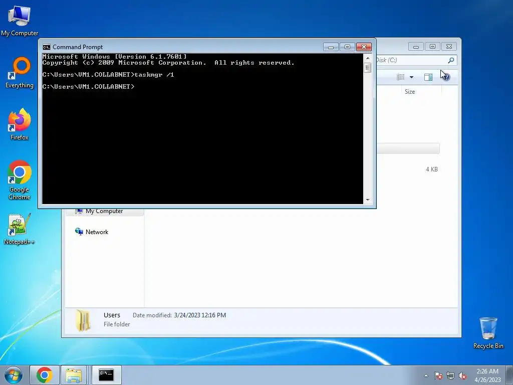Minimize the Command Prompt window
This screenshot has width=513, height=385.
[331, 47]
